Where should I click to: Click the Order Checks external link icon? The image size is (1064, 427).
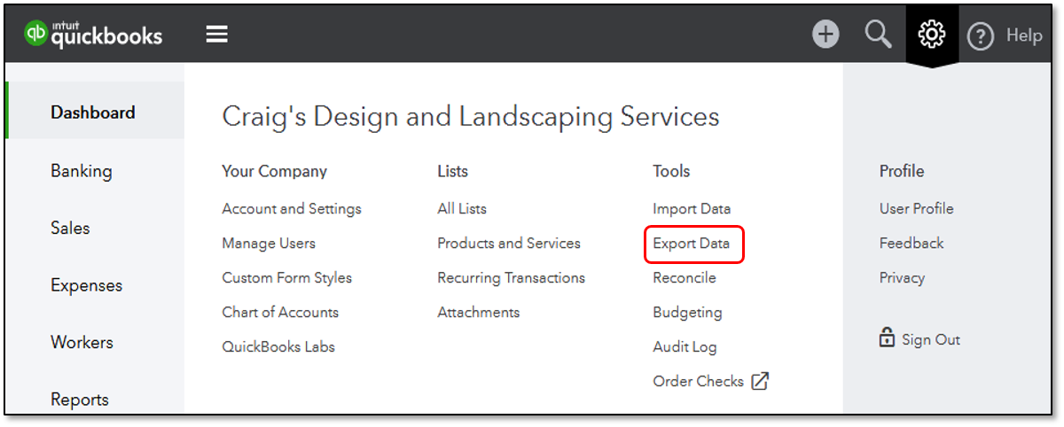[x=760, y=381]
